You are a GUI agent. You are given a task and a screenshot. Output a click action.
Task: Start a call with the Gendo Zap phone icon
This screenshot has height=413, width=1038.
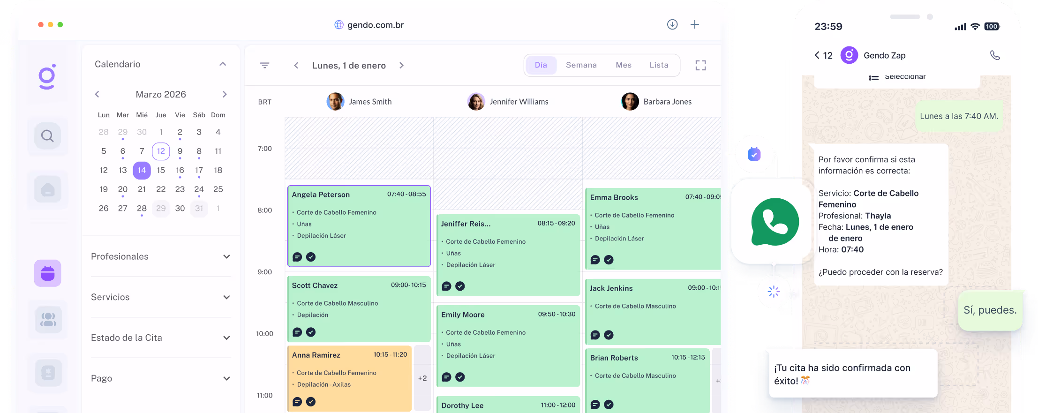point(995,55)
